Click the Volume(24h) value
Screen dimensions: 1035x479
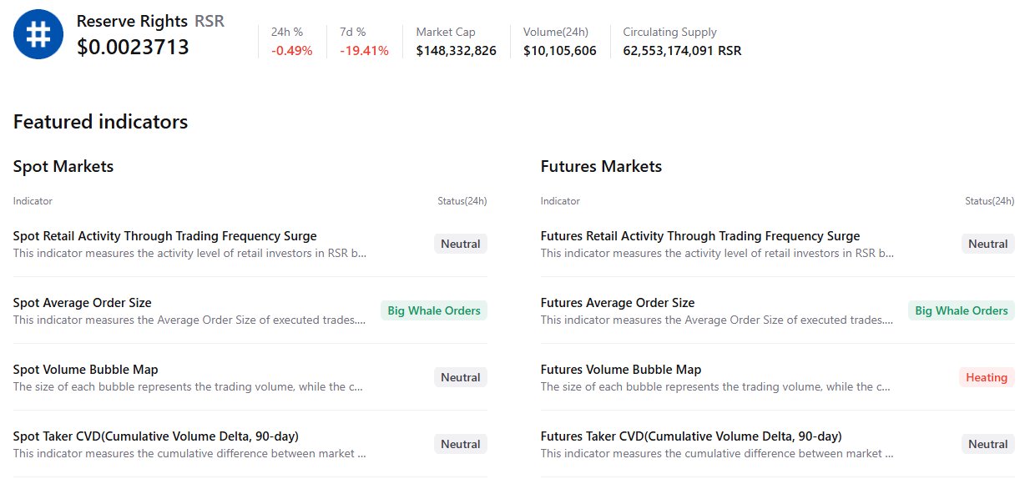tap(559, 50)
